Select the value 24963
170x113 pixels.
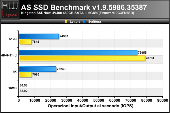pyautogui.click(x=64, y=36)
